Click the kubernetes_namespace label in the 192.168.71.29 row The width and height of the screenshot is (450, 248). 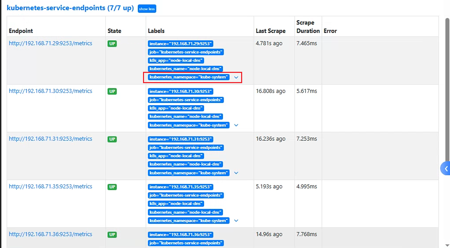click(189, 77)
